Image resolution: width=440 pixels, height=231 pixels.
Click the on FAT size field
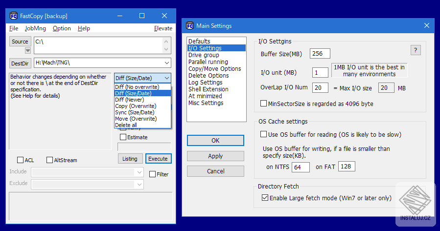pyautogui.click(x=347, y=167)
